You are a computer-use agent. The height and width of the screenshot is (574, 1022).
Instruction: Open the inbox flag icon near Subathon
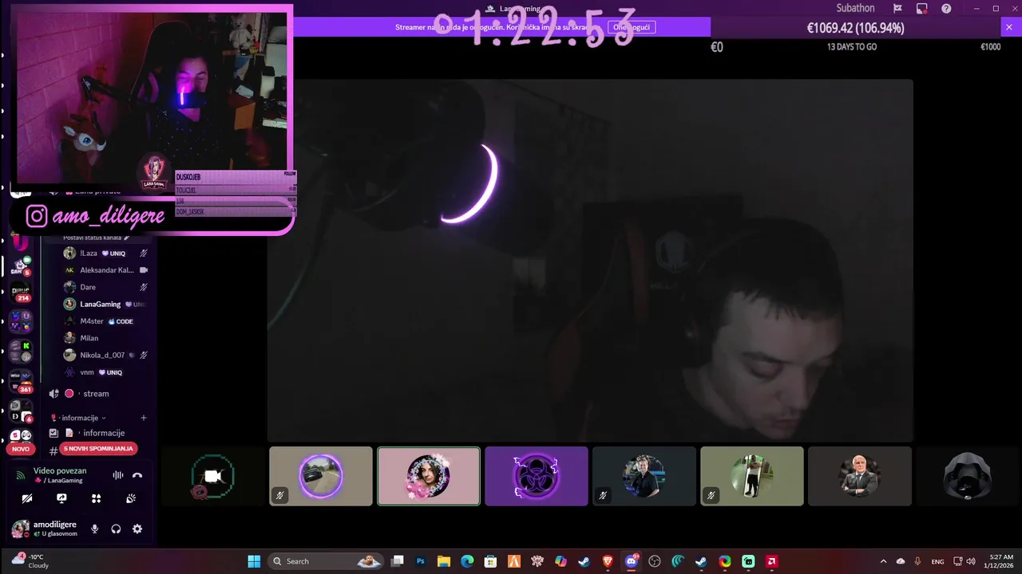coord(897,9)
